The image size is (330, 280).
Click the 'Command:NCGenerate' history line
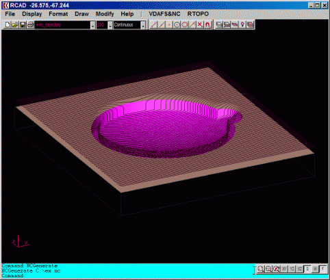click(x=29, y=266)
